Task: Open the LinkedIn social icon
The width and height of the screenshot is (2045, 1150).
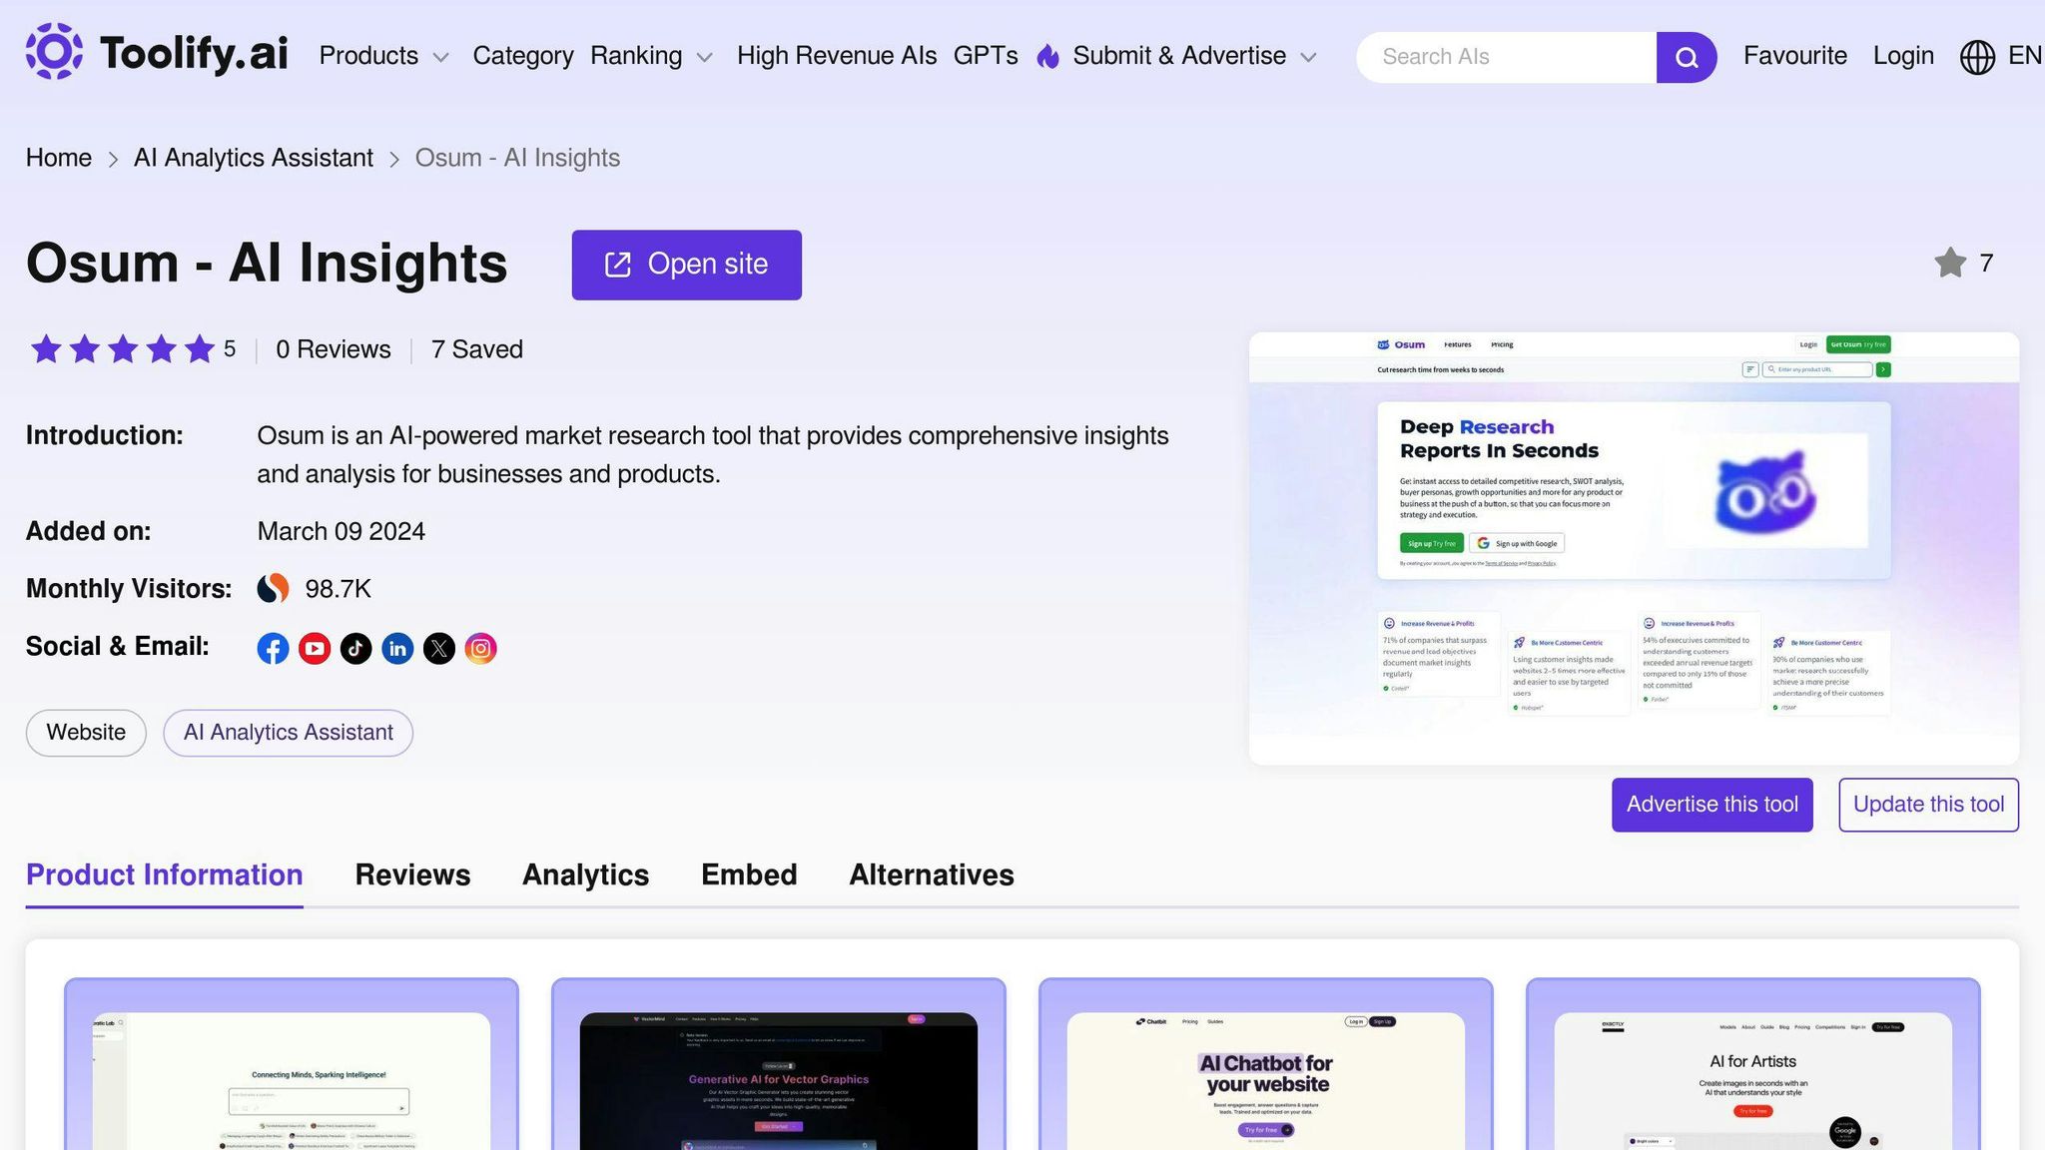Action: 397,649
